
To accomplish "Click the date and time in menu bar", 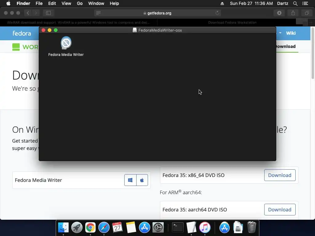I will [x=251, y=3].
